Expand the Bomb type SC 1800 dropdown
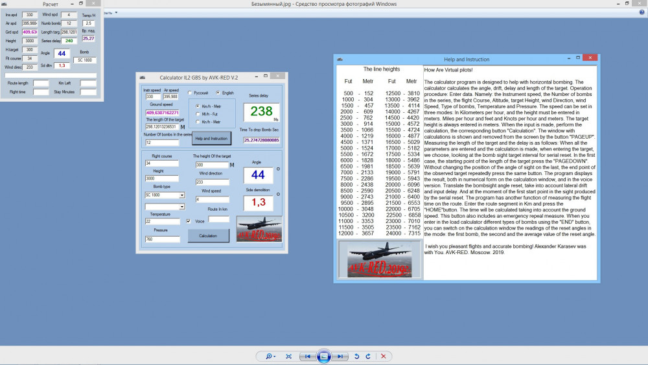Viewport: 648px width, 365px height. click(181, 194)
